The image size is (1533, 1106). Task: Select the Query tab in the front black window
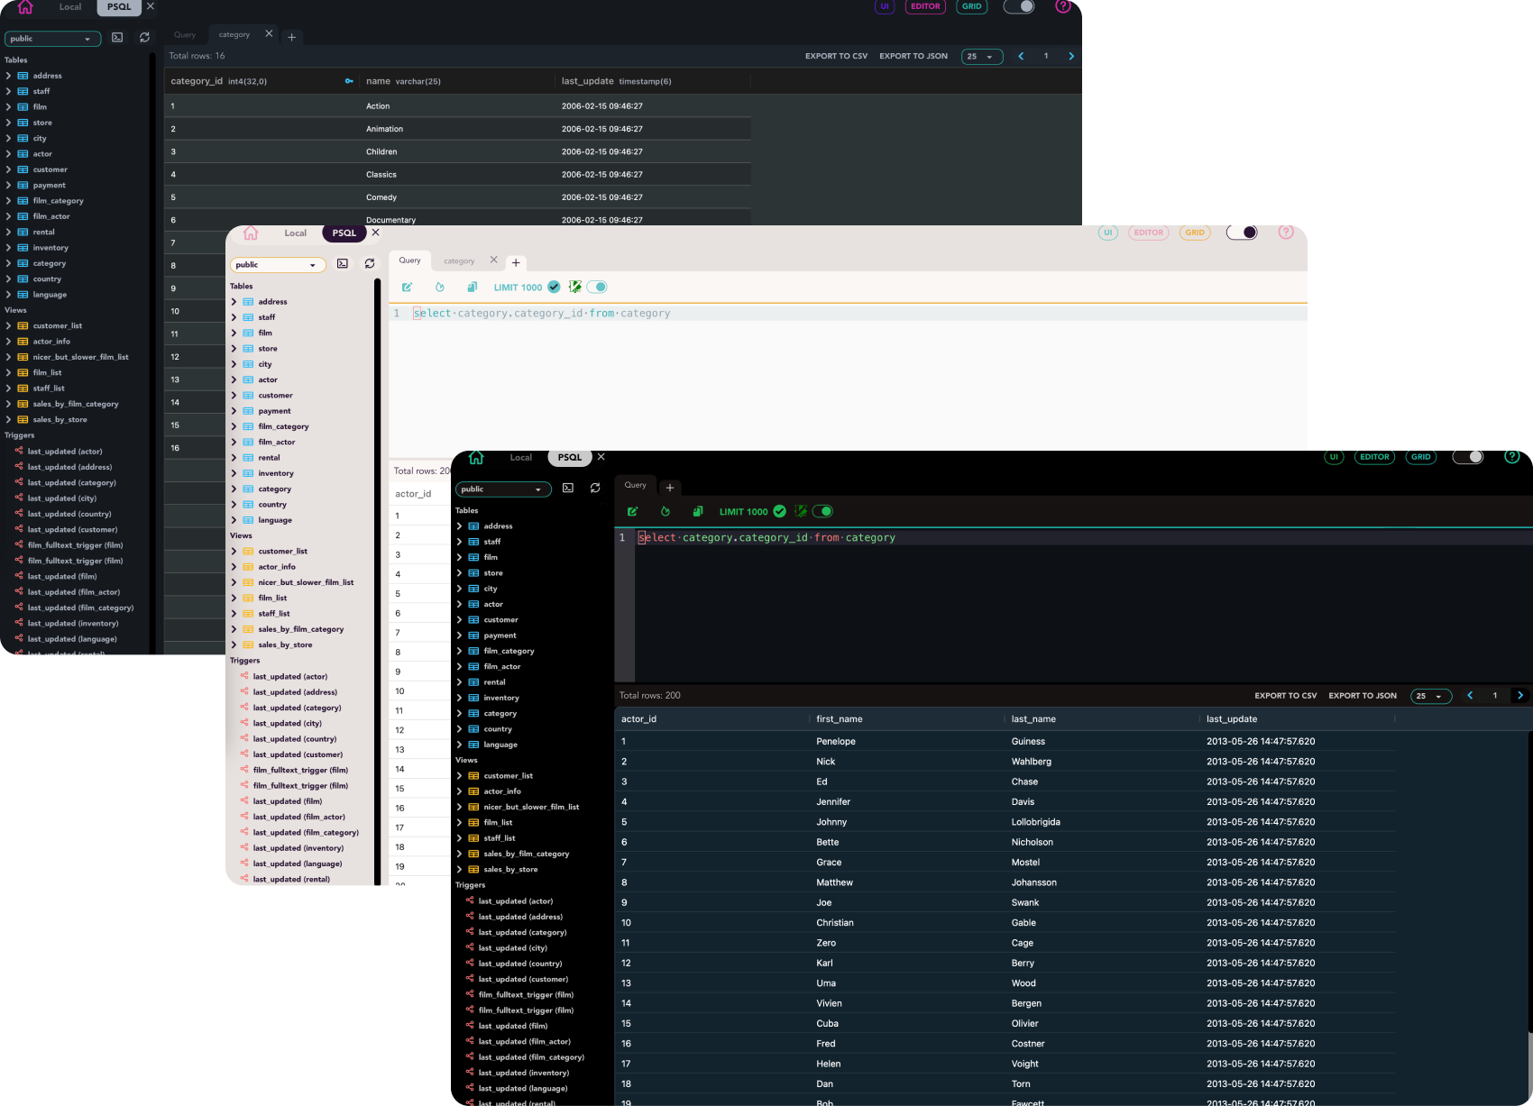[x=636, y=485]
